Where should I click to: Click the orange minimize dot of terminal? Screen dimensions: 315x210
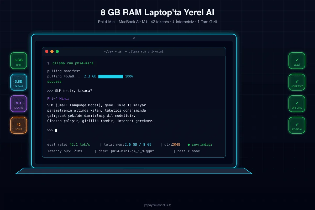52,51
